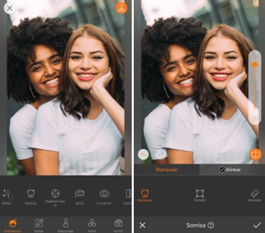Select the Borrador eraser tool
Image resolution: width=265 pixels, height=233 pixels.
(255, 196)
